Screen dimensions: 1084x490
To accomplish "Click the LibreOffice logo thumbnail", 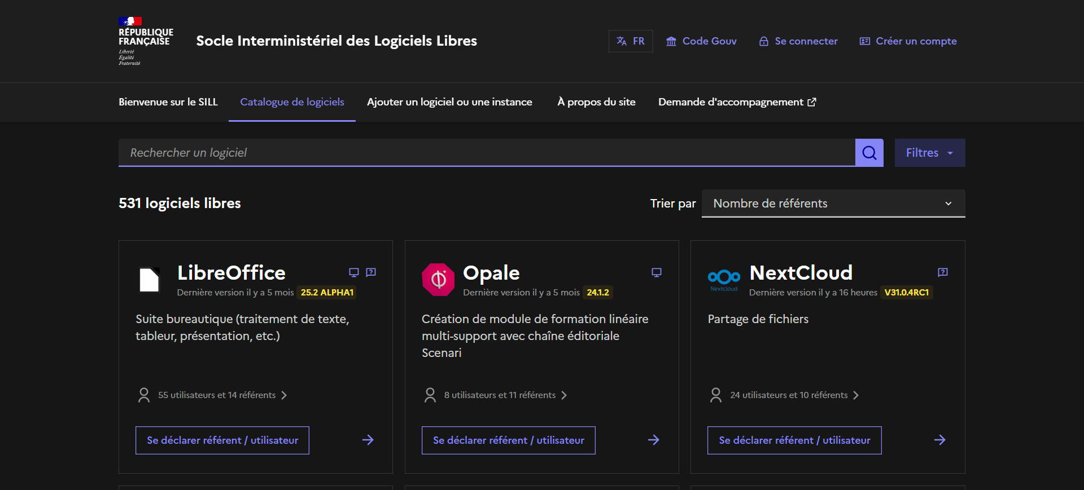I will coord(149,280).
